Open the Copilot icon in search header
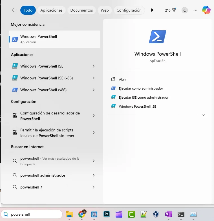 pos(206,10)
